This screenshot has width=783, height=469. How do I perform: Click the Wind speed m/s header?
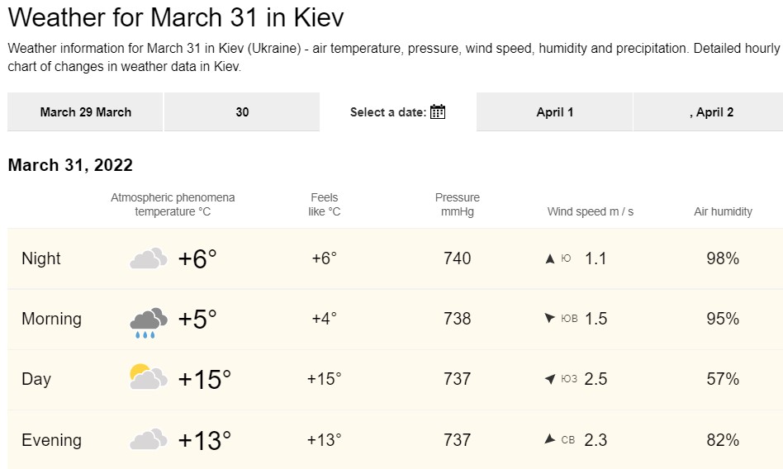(x=591, y=212)
